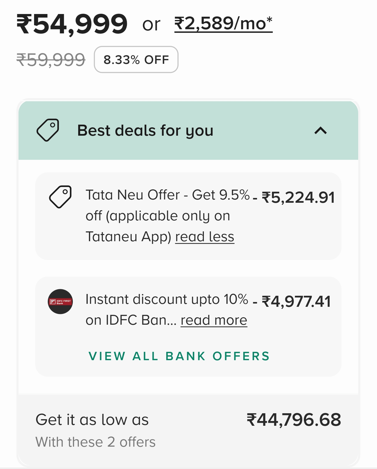
Task: Click the price tag icon beside Best deals
Action: tap(48, 130)
